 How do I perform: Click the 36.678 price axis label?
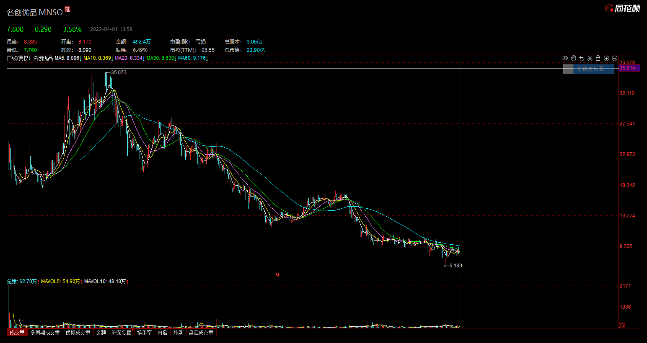point(627,63)
